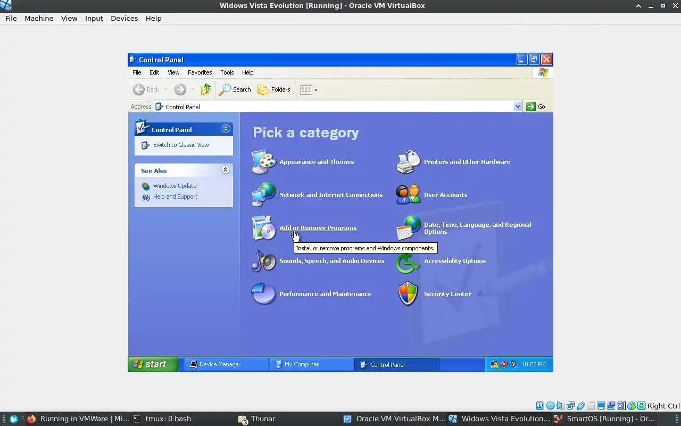
Task: Open Network and Internet Connections icon
Action: 263,195
